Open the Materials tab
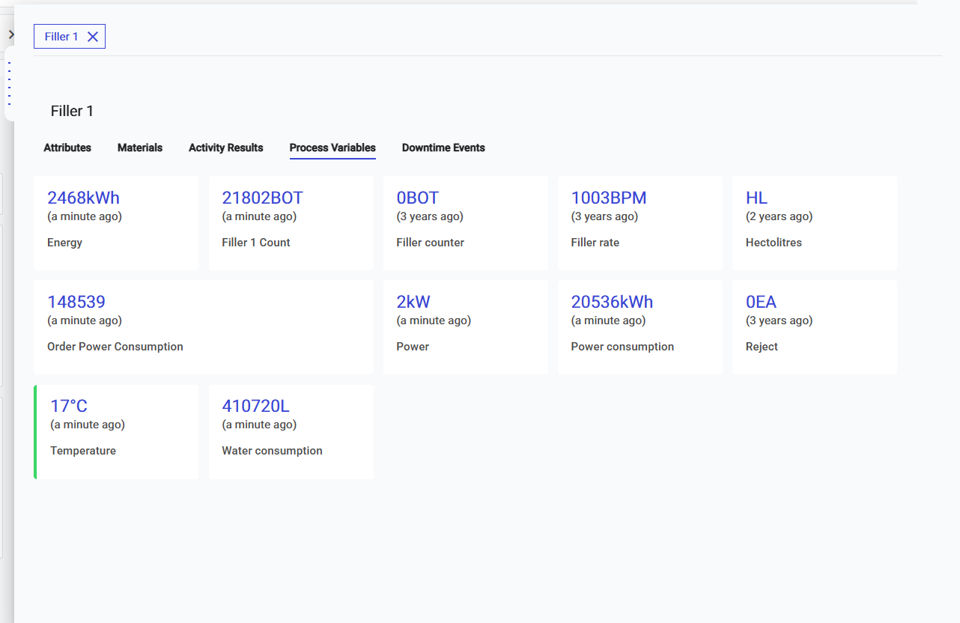Viewport: 960px width, 623px height. tap(140, 148)
